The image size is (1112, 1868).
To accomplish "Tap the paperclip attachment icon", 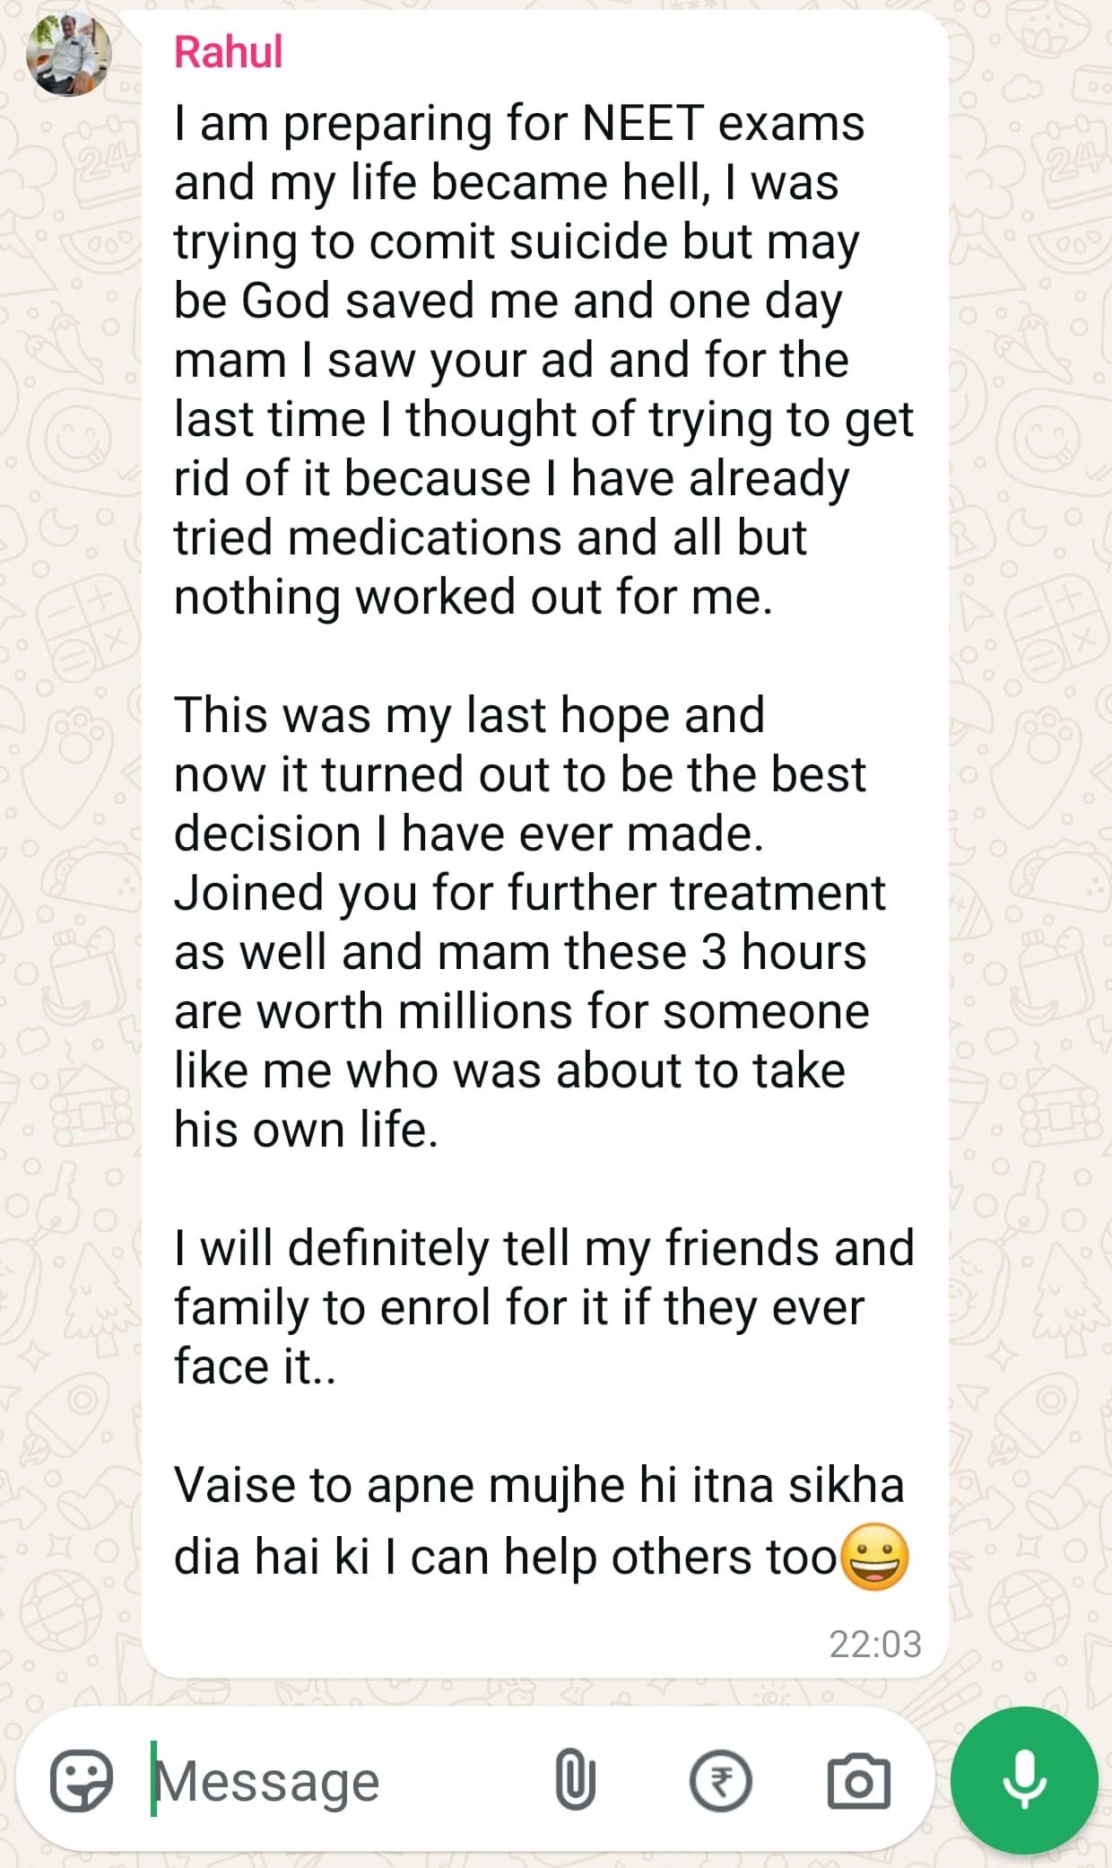I will coord(575,1782).
